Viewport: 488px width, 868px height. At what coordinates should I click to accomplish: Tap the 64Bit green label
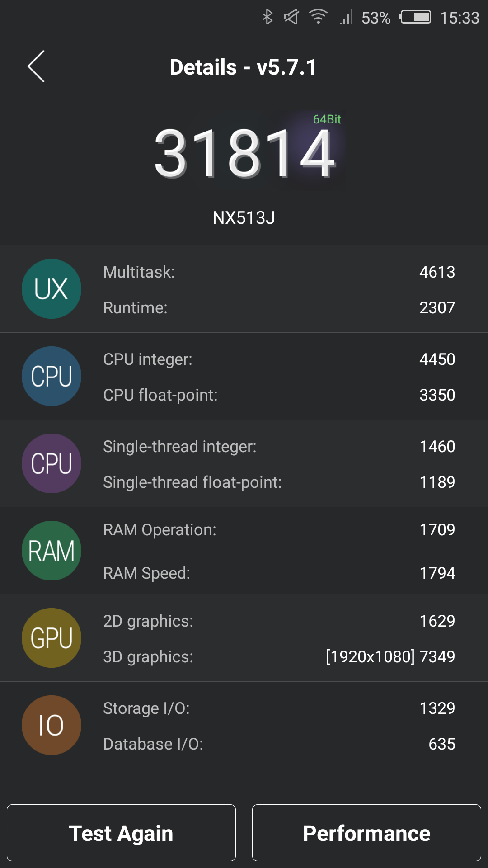click(327, 119)
